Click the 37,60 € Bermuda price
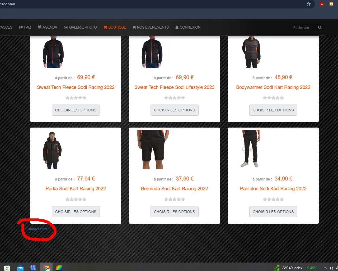Screen dimensions: 338x271 click(x=185, y=179)
